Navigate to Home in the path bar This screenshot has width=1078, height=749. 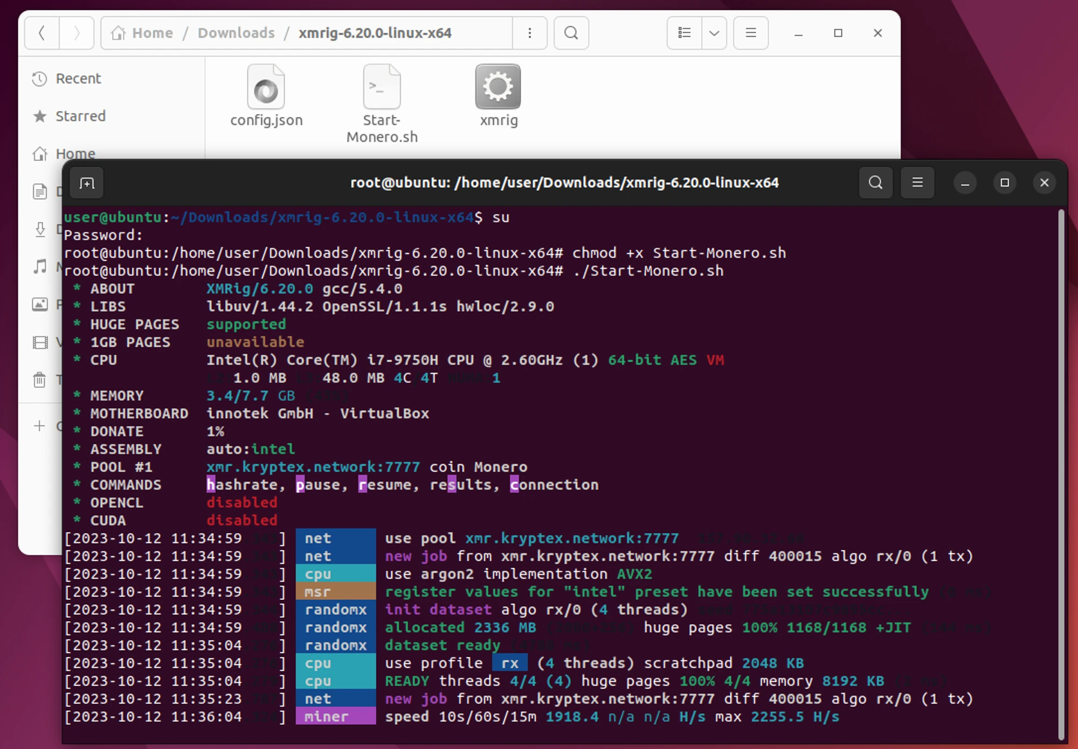142,33
